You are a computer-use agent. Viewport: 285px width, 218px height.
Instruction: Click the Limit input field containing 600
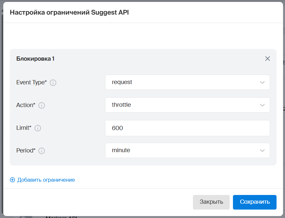[187, 128]
